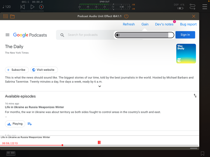Open Dev's notes
This screenshot has height=157, width=210.
coord(164,24)
